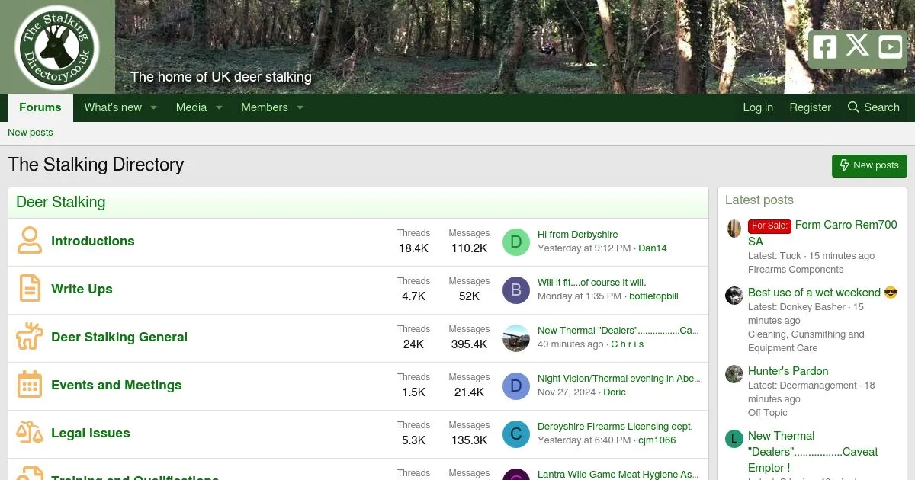Open the Legal Issues forum

(x=91, y=433)
